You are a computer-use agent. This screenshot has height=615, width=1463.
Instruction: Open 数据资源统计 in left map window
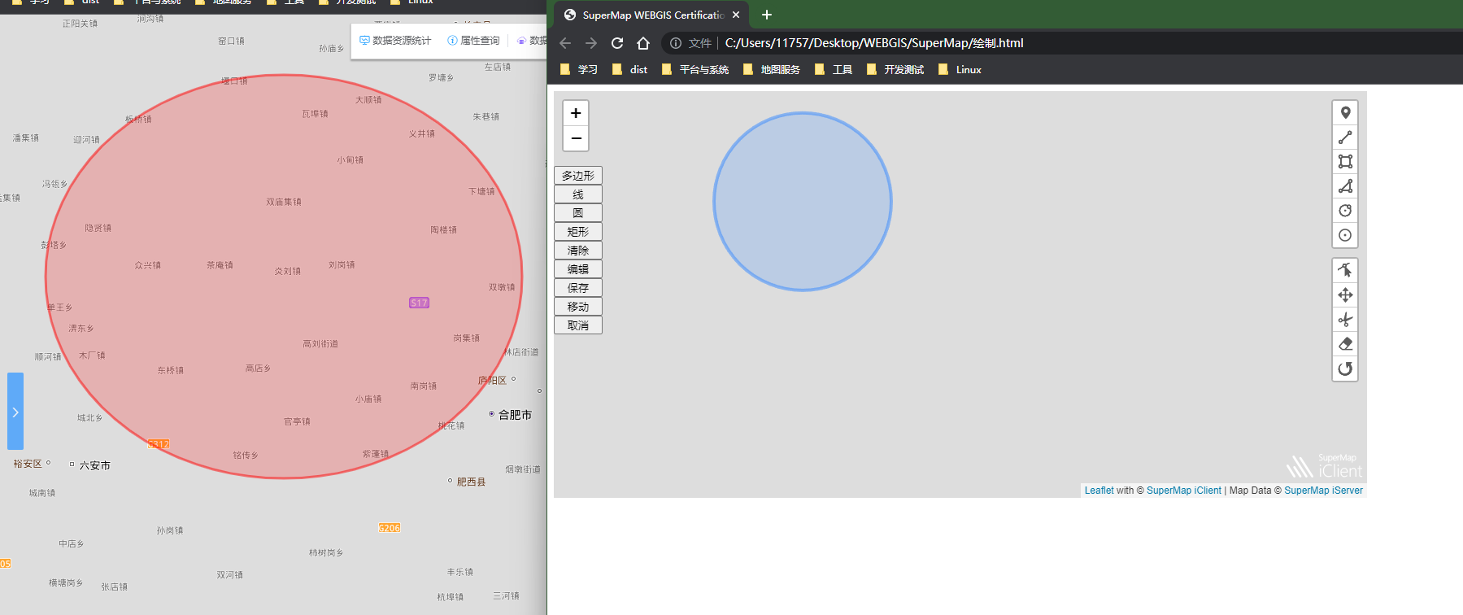click(395, 41)
